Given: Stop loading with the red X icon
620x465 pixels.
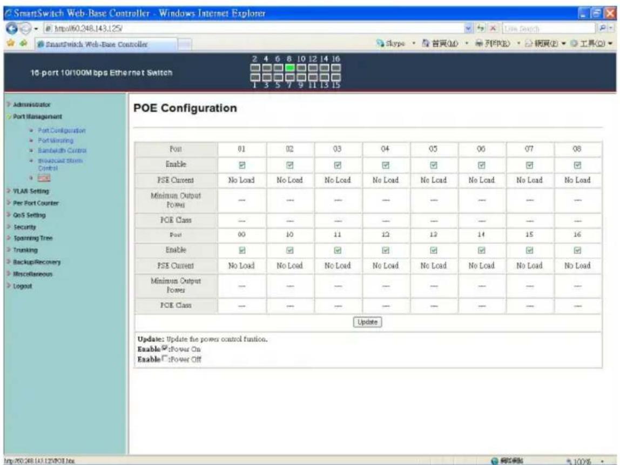Looking at the screenshot, I should point(493,29).
